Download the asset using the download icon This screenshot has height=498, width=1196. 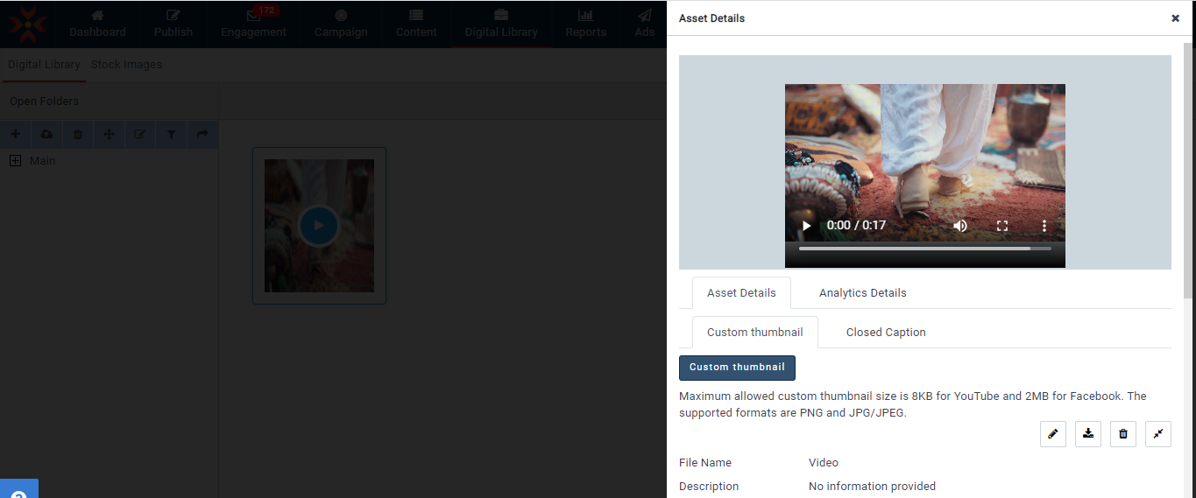click(x=1087, y=433)
